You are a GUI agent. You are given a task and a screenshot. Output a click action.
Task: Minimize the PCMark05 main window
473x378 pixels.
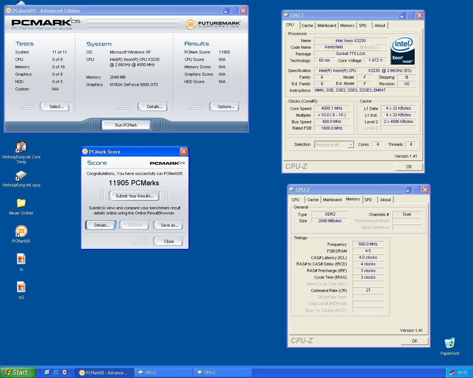tap(226, 10)
